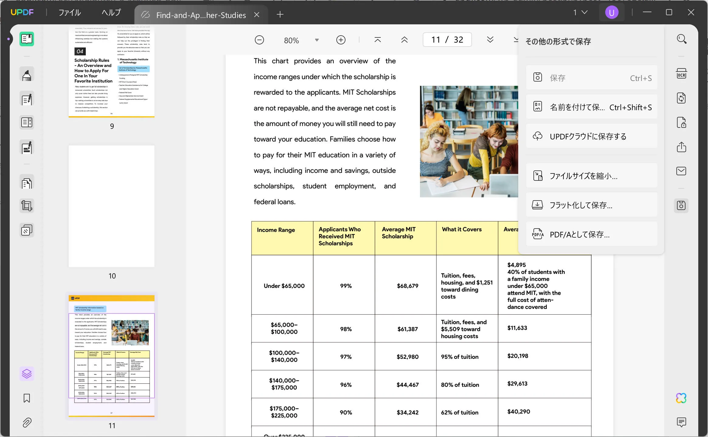Close the Find-and-Ap...her-Studies tab
This screenshot has width=708, height=437.
point(257,15)
